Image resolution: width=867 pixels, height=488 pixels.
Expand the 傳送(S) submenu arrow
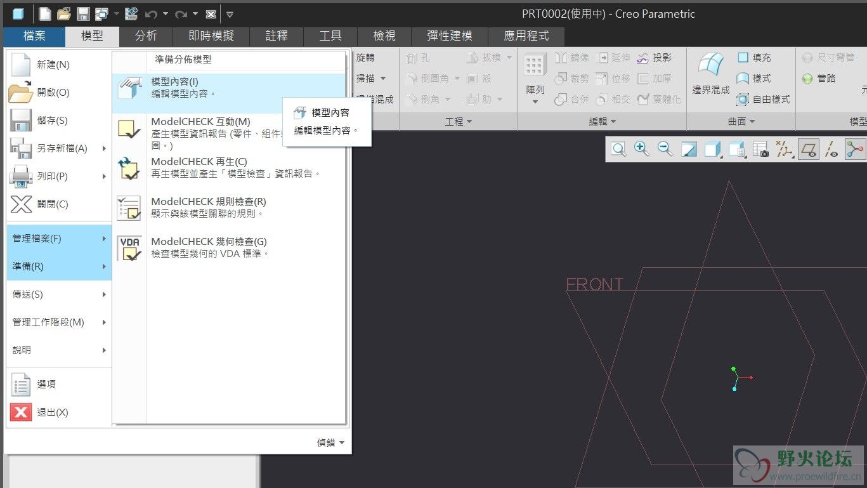pyautogui.click(x=104, y=294)
